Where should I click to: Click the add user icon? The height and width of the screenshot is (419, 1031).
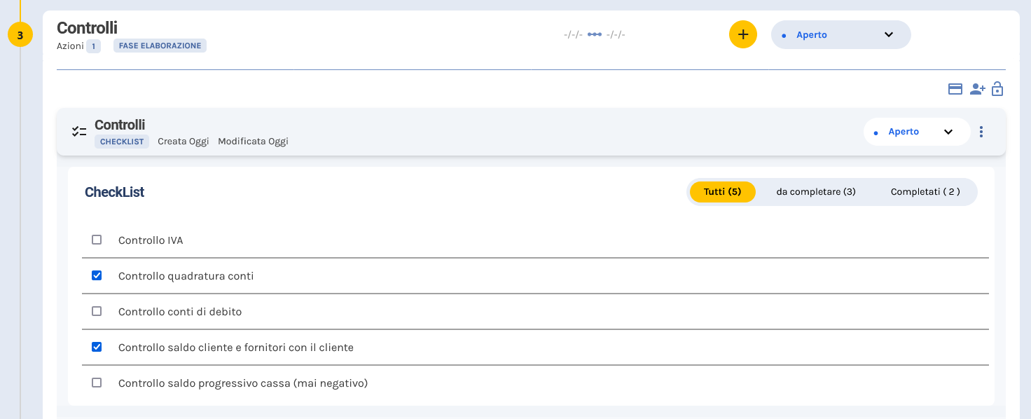point(977,89)
